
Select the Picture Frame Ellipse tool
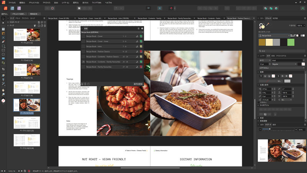[x=3, y=54]
